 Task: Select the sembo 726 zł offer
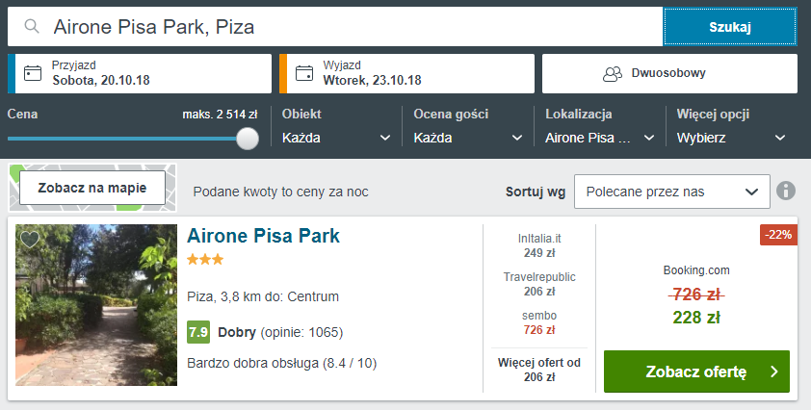(539, 322)
